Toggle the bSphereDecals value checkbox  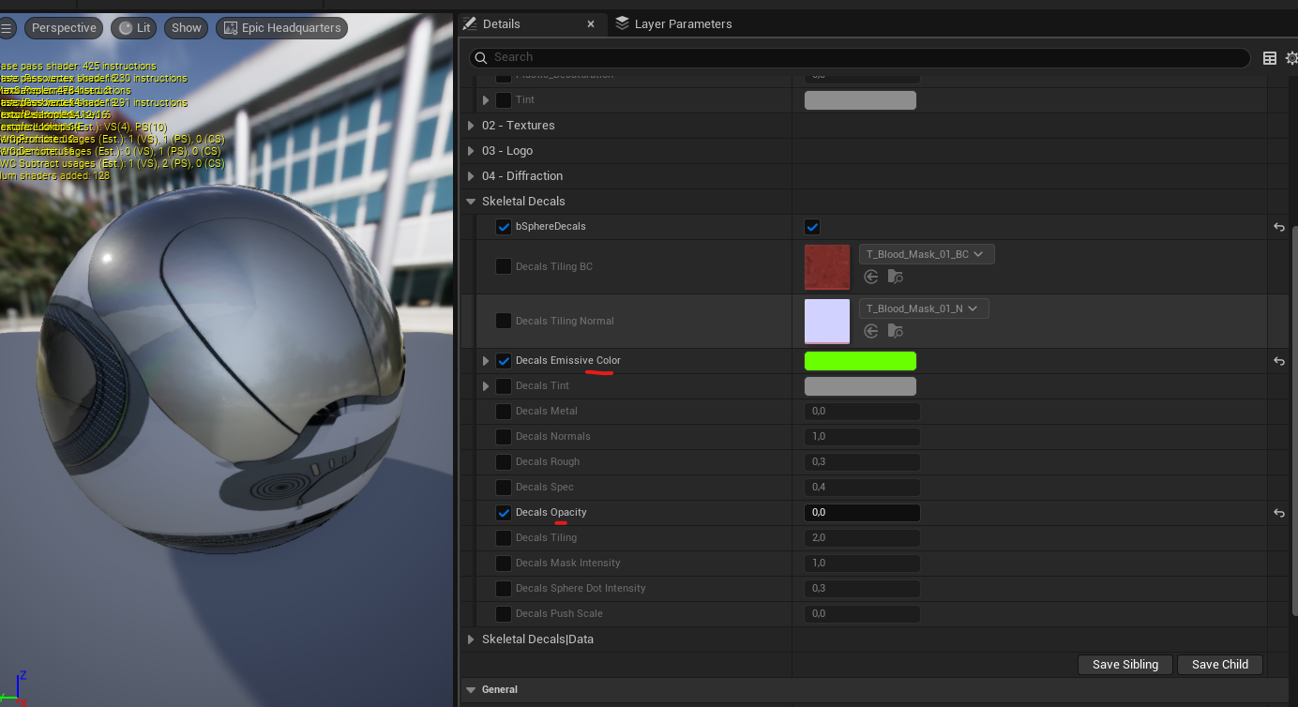click(812, 227)
